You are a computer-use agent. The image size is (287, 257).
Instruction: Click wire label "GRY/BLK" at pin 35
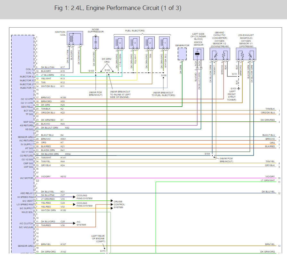(46, 165)
